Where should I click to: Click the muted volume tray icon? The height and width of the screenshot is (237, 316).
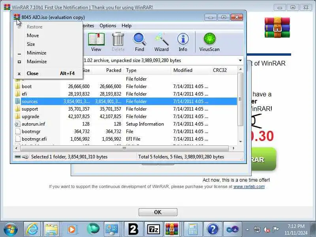tap(267, 229)
